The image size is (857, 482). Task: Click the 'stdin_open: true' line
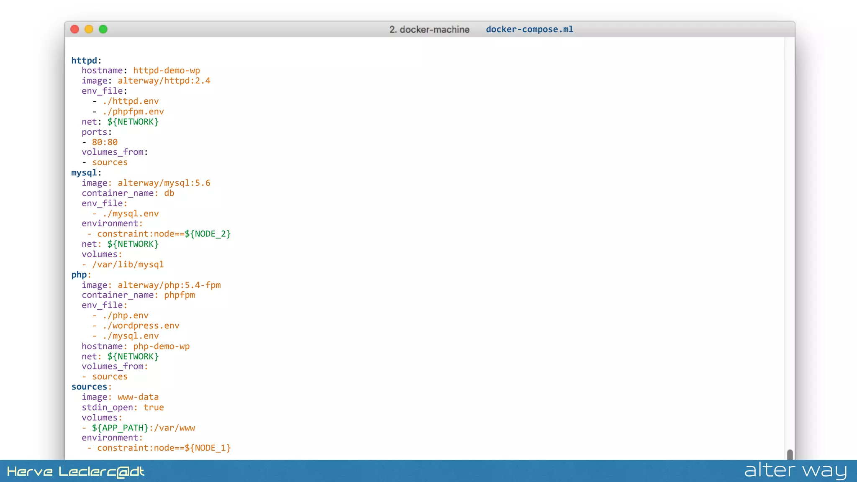[123, 408]
